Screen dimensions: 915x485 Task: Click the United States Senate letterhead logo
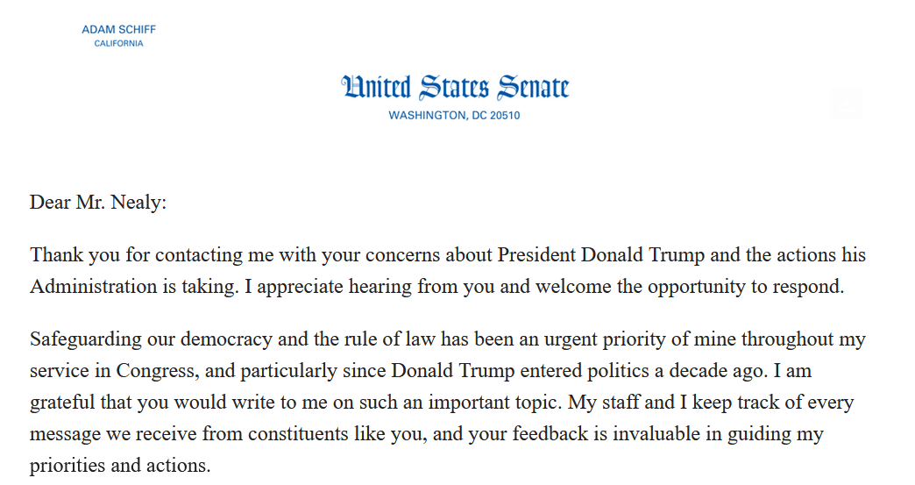point(455,88)
